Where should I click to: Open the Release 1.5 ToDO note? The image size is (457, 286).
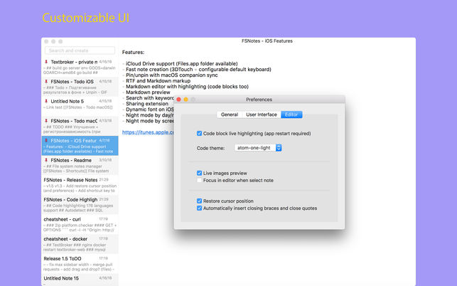80,263
